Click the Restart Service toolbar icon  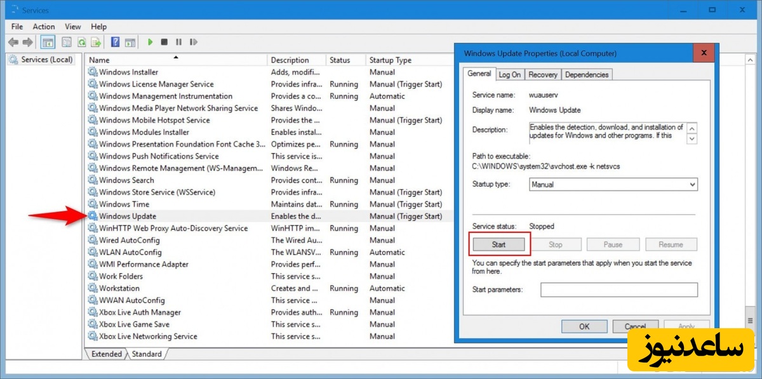193,43
